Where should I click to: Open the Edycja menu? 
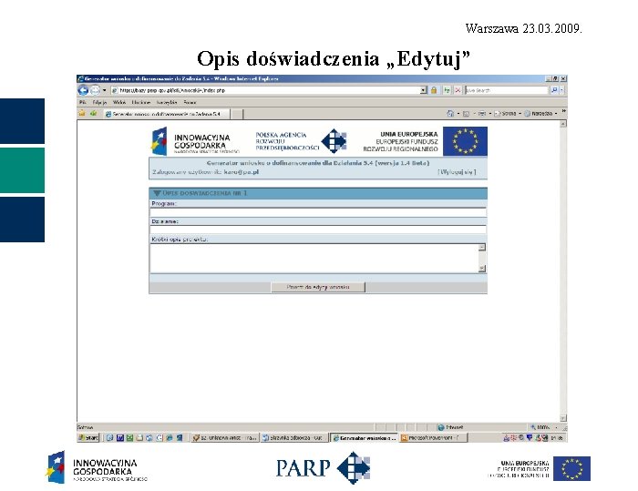pyautogui.click(x=99, y=103)
